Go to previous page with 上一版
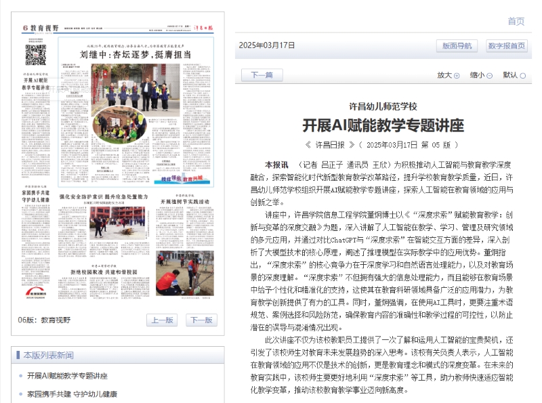 [161, 320]
